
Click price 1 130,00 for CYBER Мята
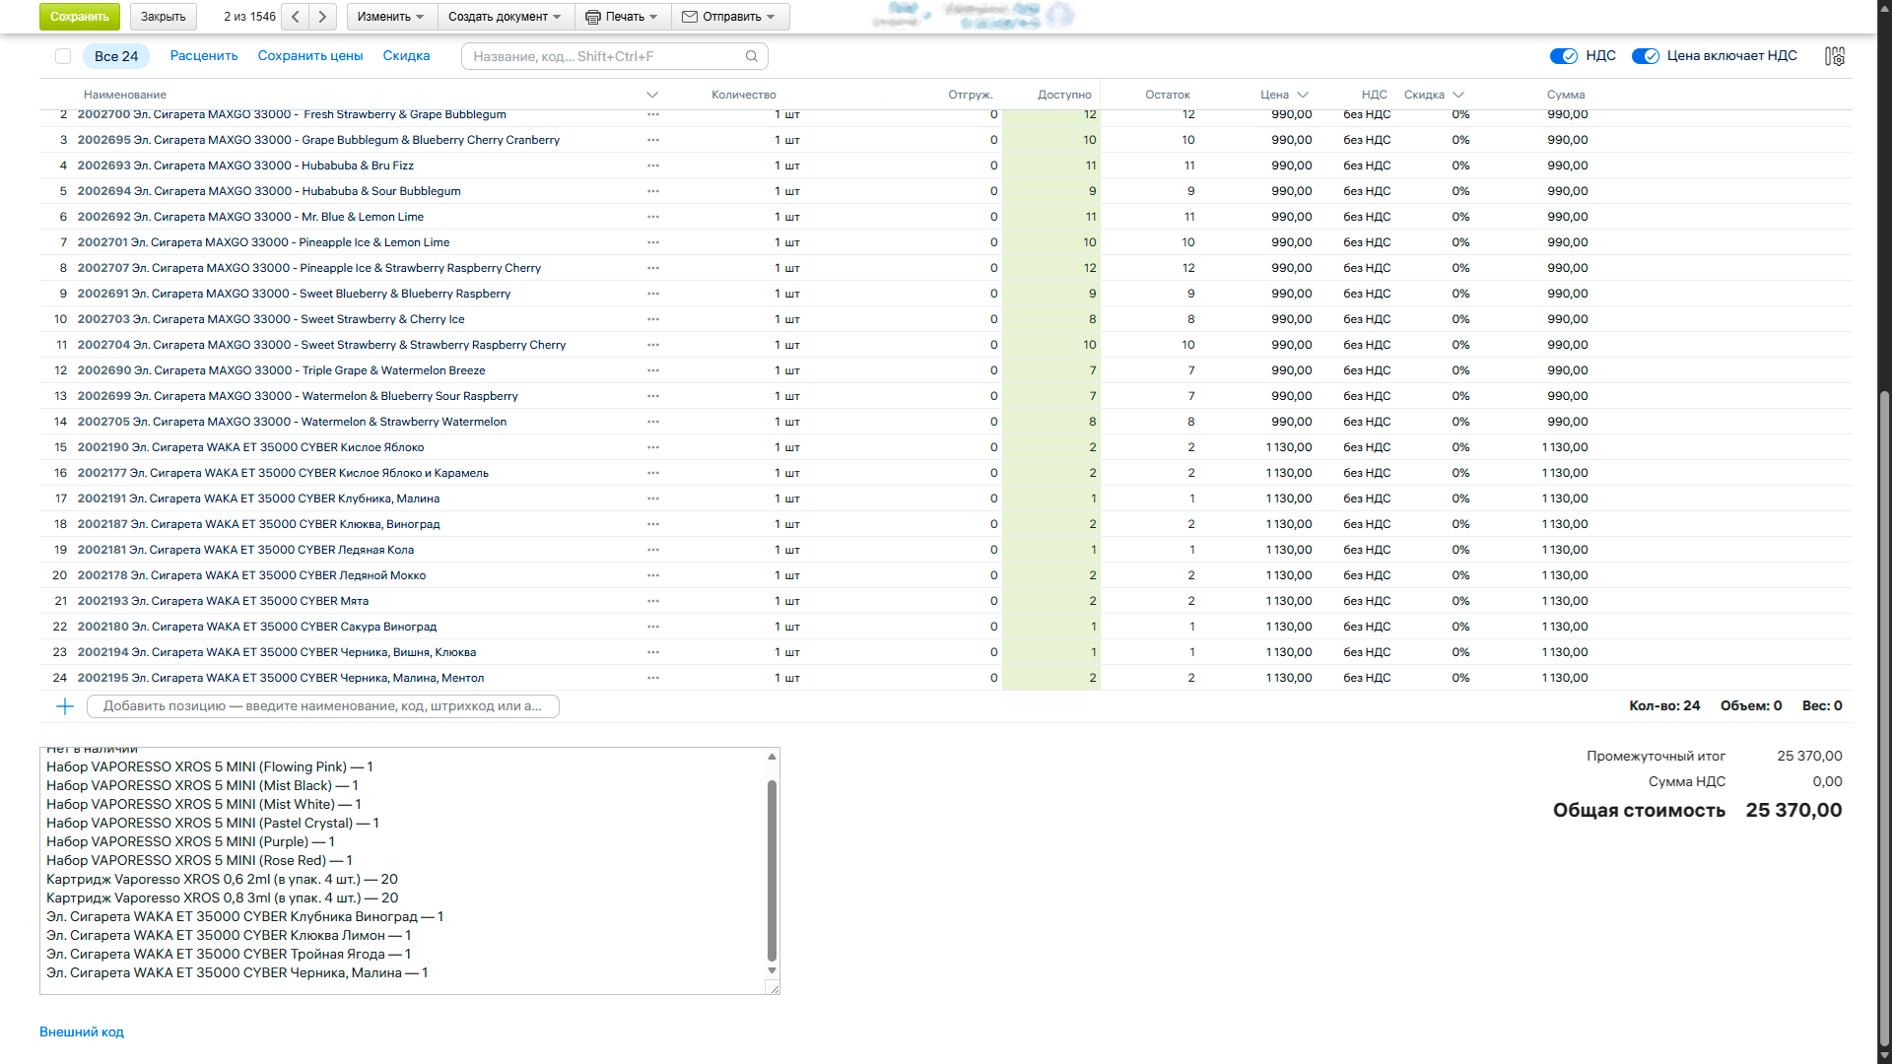point(1289,601)
